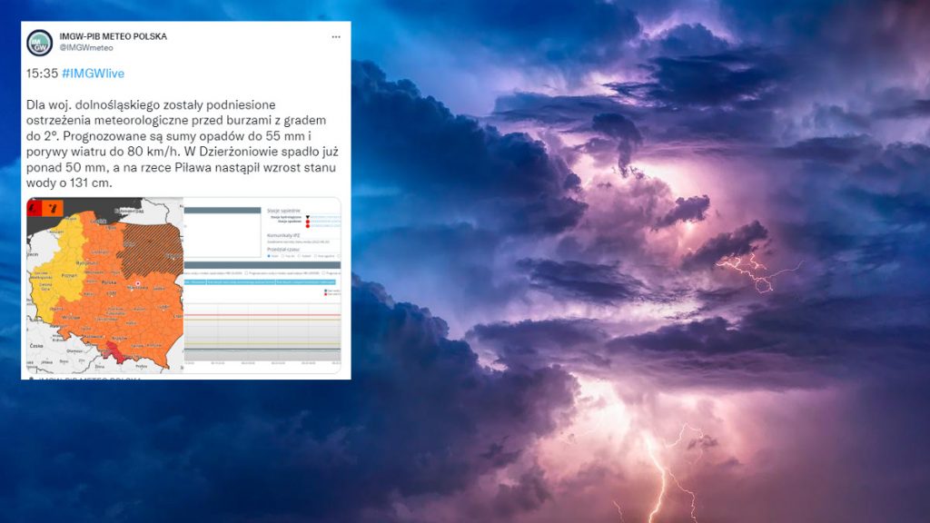Screen dimensions: 930x523
Task: Select the first Przedział czasu radio option
Action: point(270,256)
